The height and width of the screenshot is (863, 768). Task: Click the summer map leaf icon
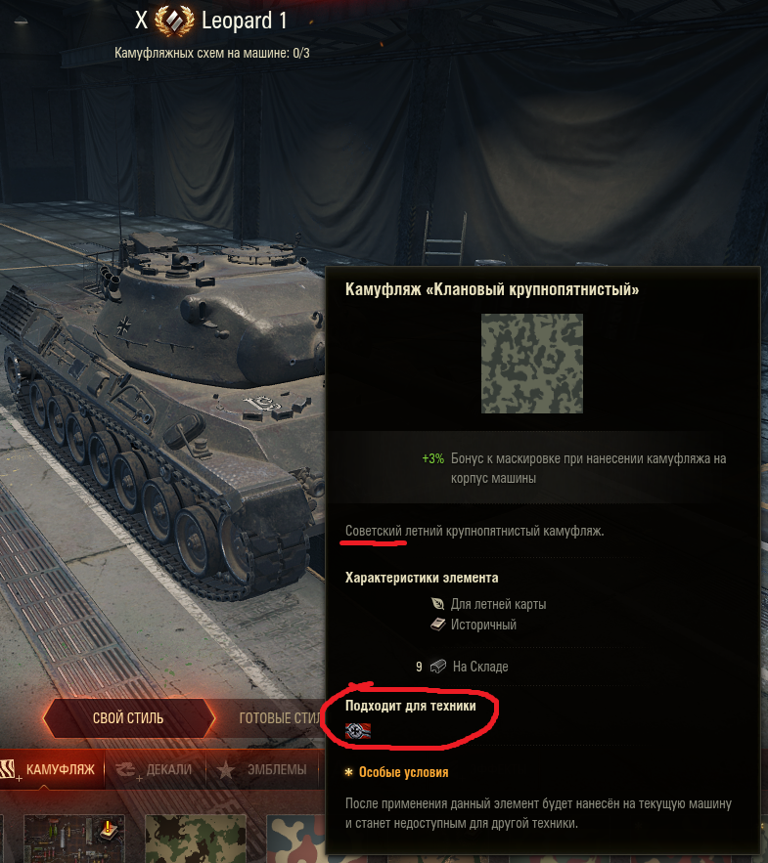pos(437,604)
